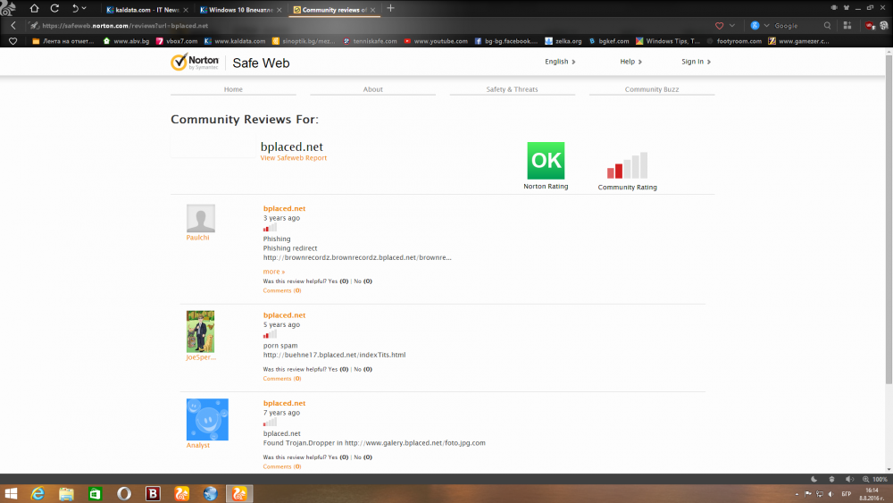This screenshot has width=893, height=503.
Task: Expand dropdown next to favorites heart
Action: click(732, 26)
